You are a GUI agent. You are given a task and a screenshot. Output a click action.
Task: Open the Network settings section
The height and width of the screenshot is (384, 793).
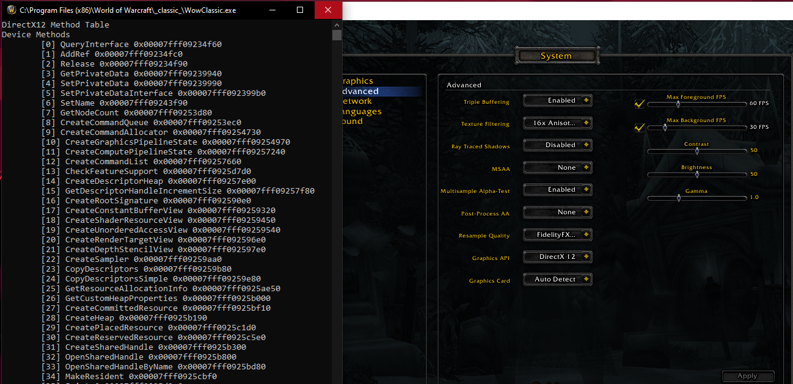(356, 101)
